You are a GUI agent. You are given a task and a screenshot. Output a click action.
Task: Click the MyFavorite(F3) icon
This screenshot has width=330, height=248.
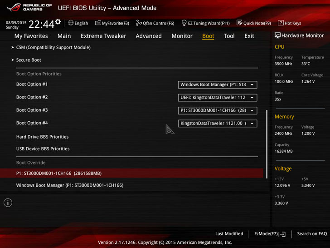98,23
